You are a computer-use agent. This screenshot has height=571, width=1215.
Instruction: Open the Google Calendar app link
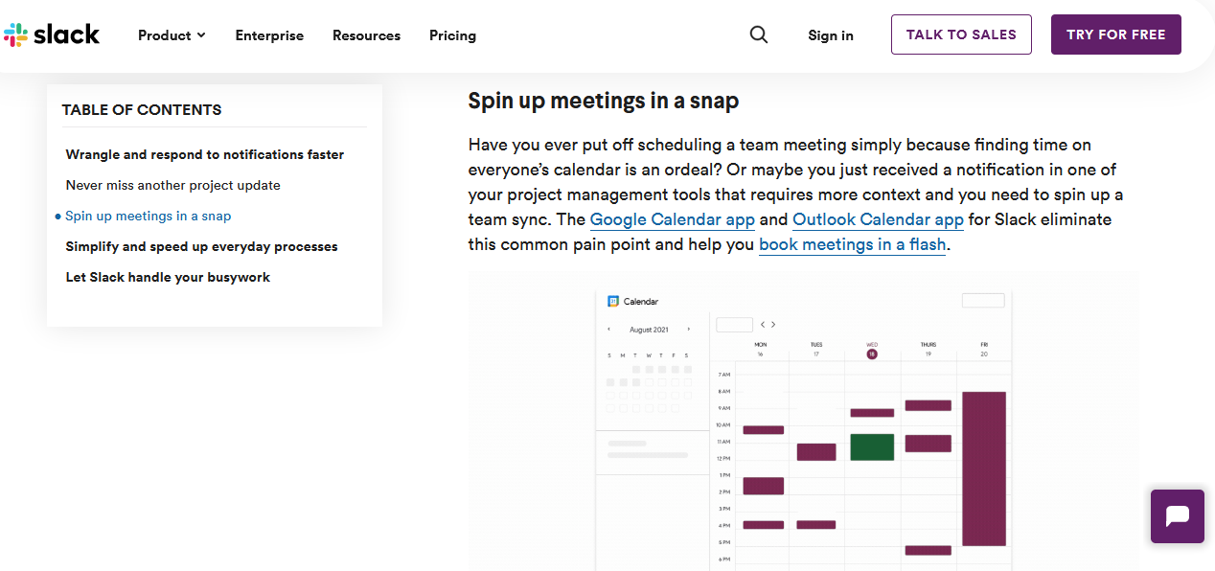tap(672, 219)
